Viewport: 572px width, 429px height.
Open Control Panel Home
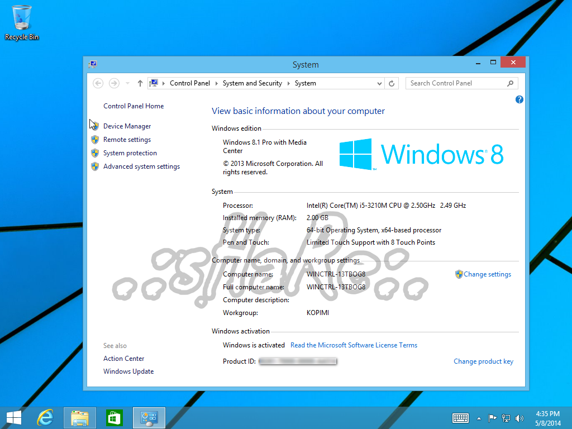pyautogui.click(x=134, y=106)
